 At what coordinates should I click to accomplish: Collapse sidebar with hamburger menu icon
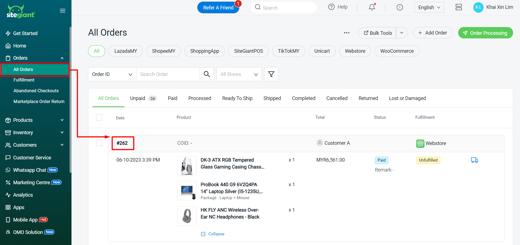click(x=63, y=11)
